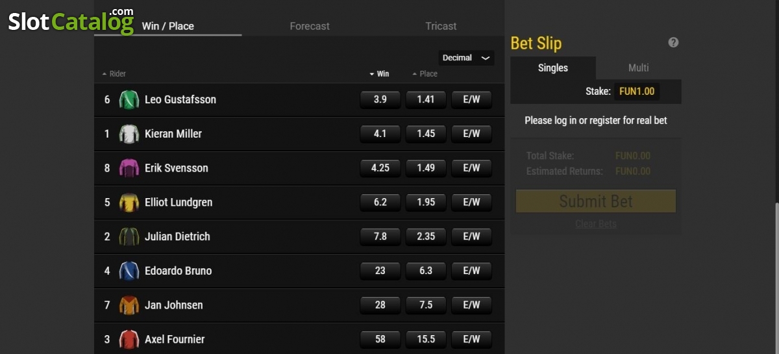The height and width of the screenshot is (354, 779).
Task: Toggle the E/W bet for Julian Dietrich
Action: [x=471, y=236]
